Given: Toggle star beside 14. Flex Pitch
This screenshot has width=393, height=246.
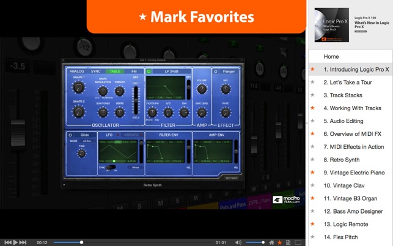Looking at the screenshot, I should [312, 237].
